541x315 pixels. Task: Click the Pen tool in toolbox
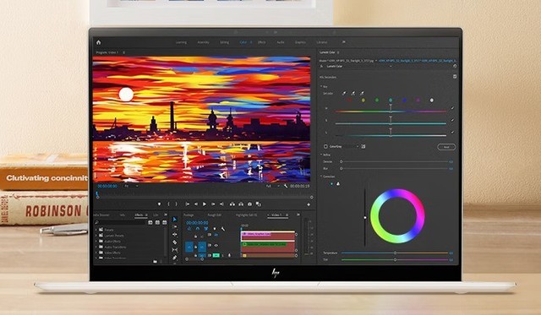click(175, 258)
